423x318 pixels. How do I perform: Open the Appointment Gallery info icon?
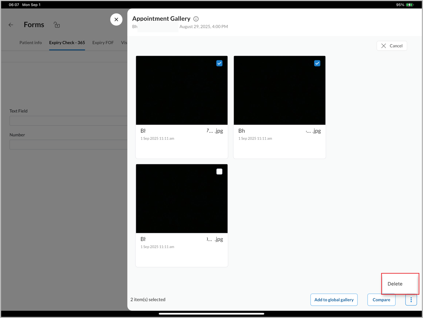tap(196, 19)
